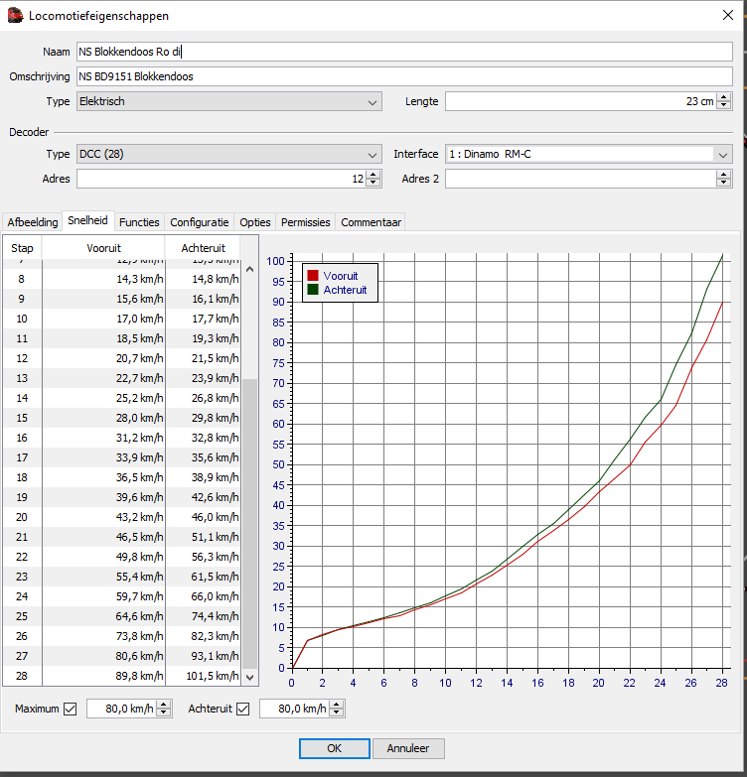The height and width of the screenshot is (777, 747).
Task: Click the locomotive icon in title bar
Action: 15,16
